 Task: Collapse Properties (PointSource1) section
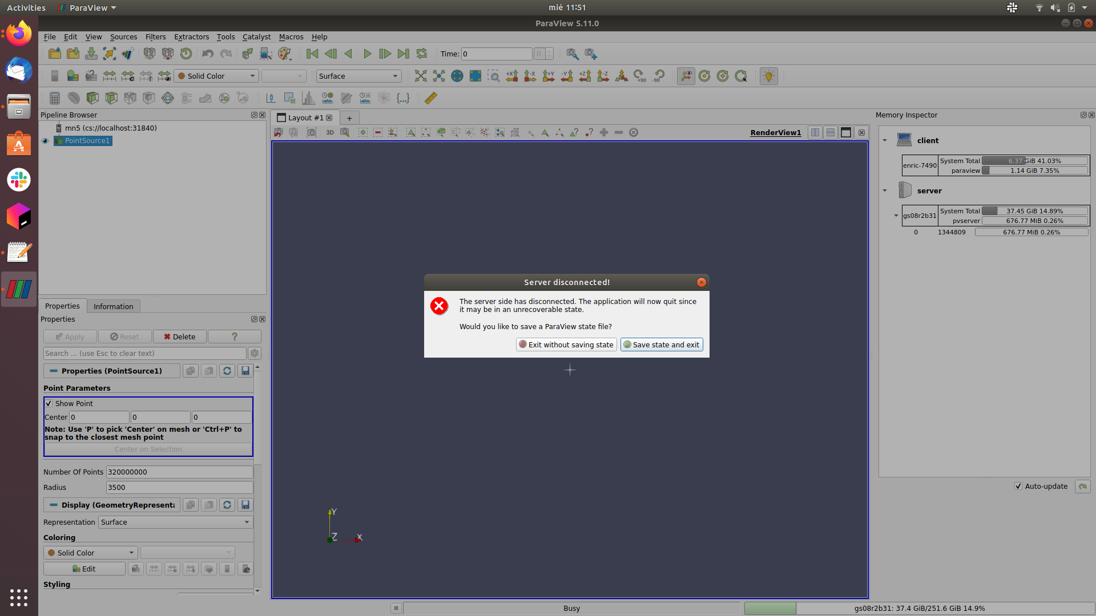pyautogui.click(x=112, y=371)
